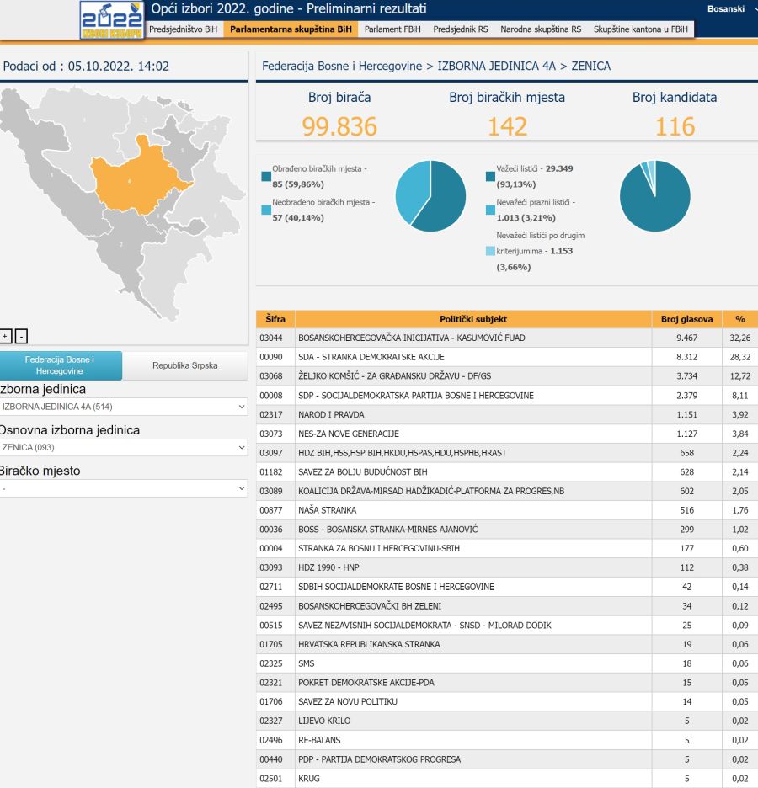Expand the Biračko mjesto dropdown
The width and height of the screenshot is (758, 788).
[x=123, y=488]
